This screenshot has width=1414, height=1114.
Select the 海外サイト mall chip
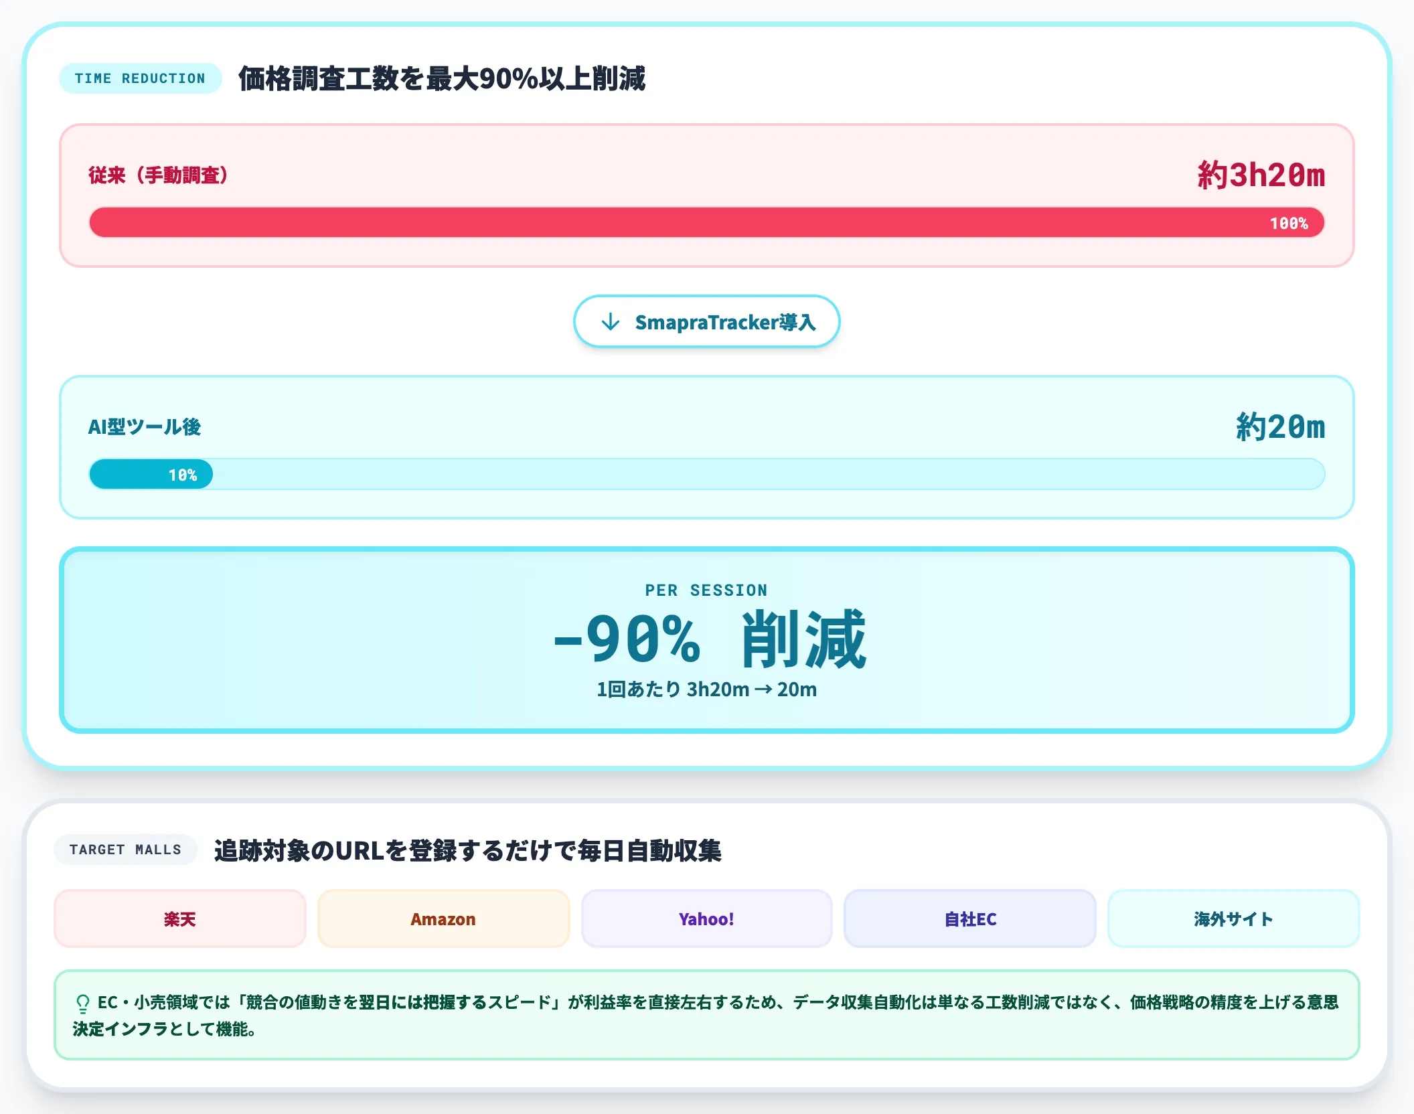[x=1233, y=919]
